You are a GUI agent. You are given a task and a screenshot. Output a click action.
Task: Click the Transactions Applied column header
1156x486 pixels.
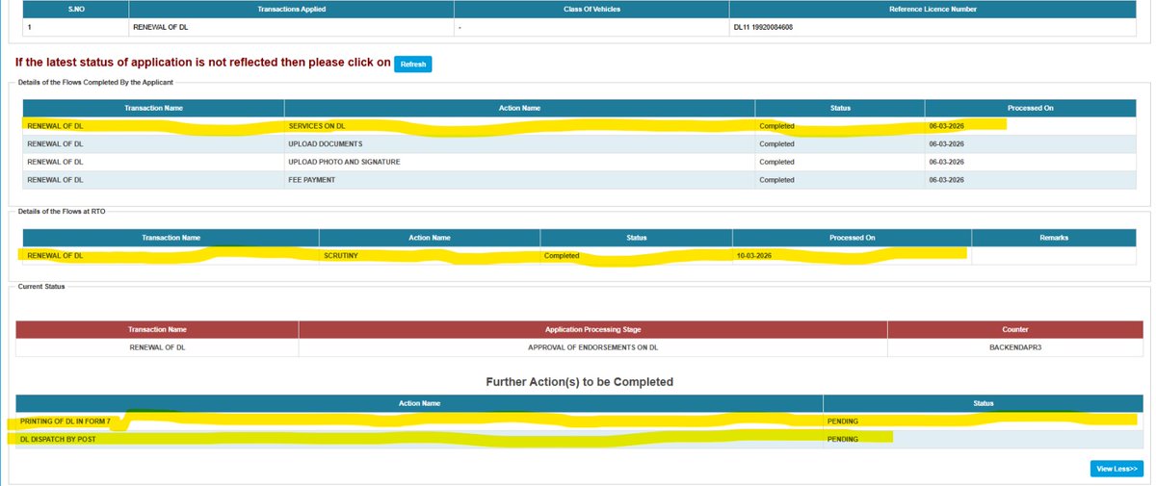pos(291,8)
